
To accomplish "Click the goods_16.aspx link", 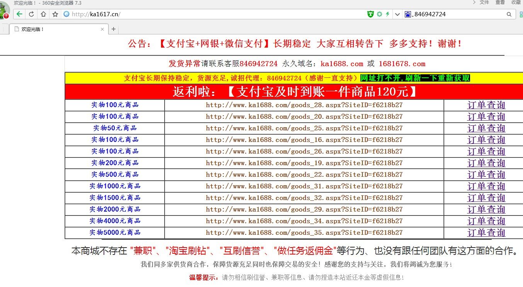I will [x=304, y=140].
